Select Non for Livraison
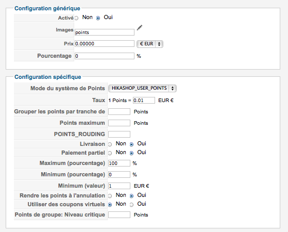 (110, 144)
